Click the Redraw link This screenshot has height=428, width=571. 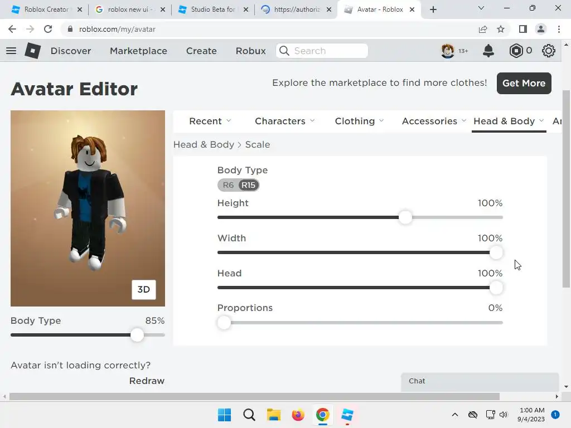pos(147,381)
